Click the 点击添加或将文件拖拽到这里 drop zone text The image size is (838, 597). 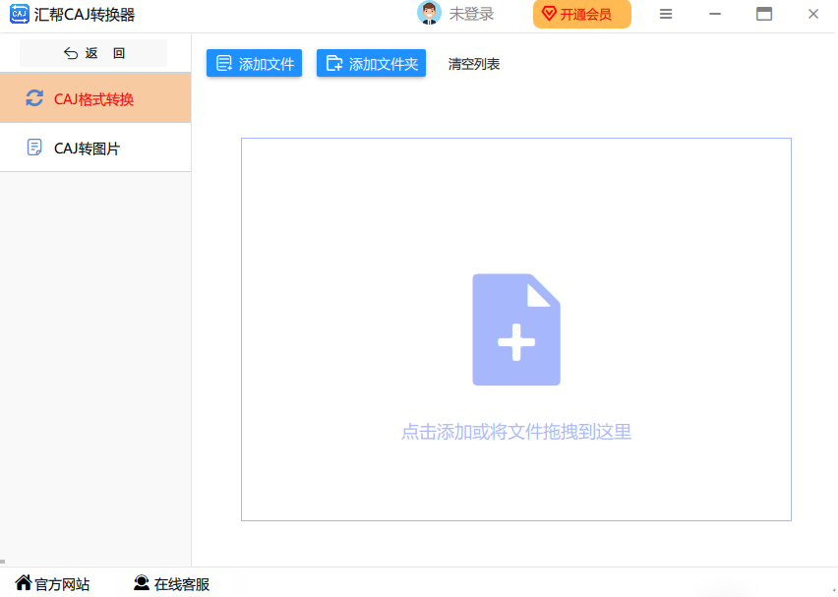pos(516,432)
